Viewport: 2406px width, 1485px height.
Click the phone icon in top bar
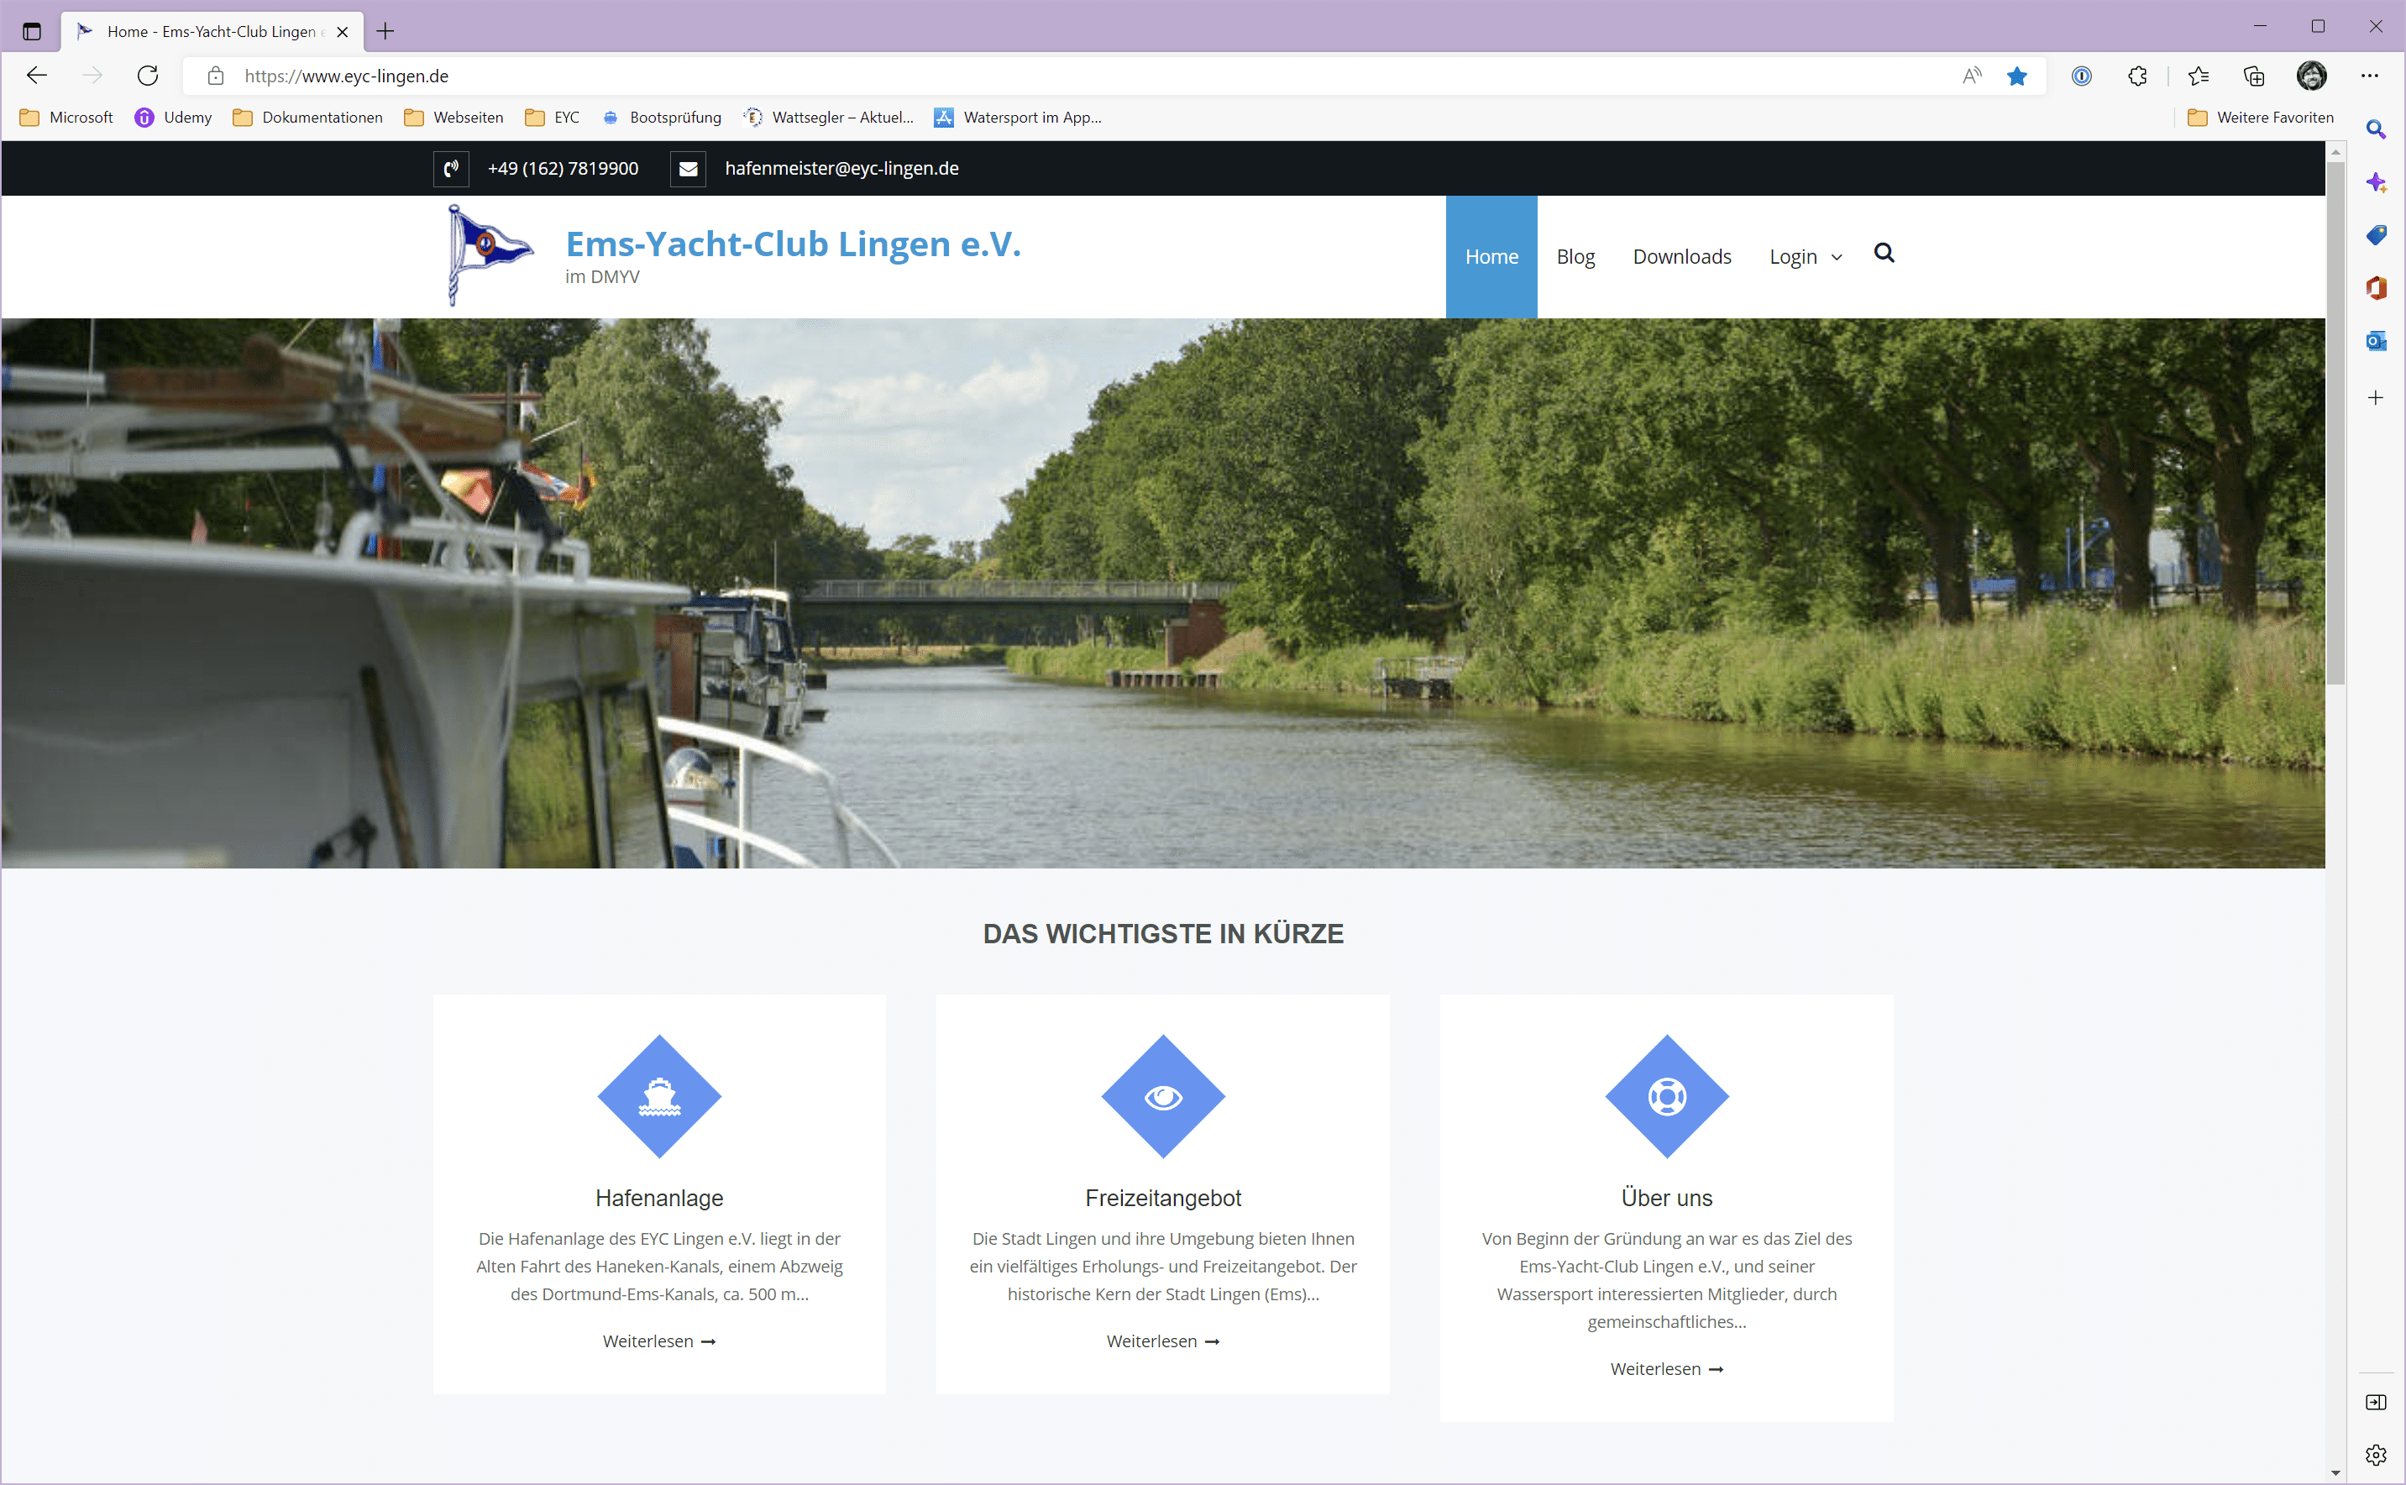[x=451, y=169]
